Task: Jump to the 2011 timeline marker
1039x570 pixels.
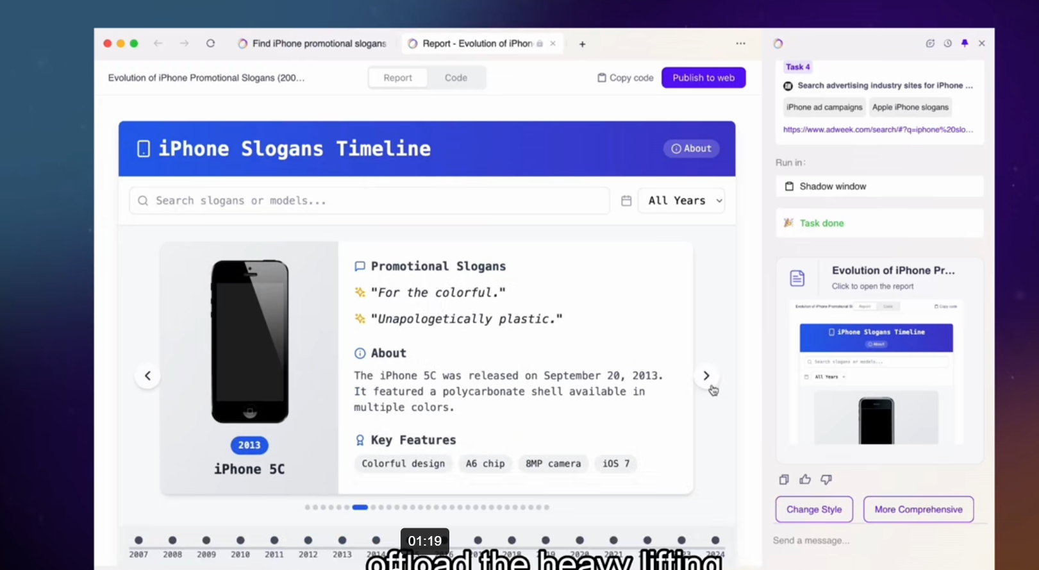Action: coord(274,541)
